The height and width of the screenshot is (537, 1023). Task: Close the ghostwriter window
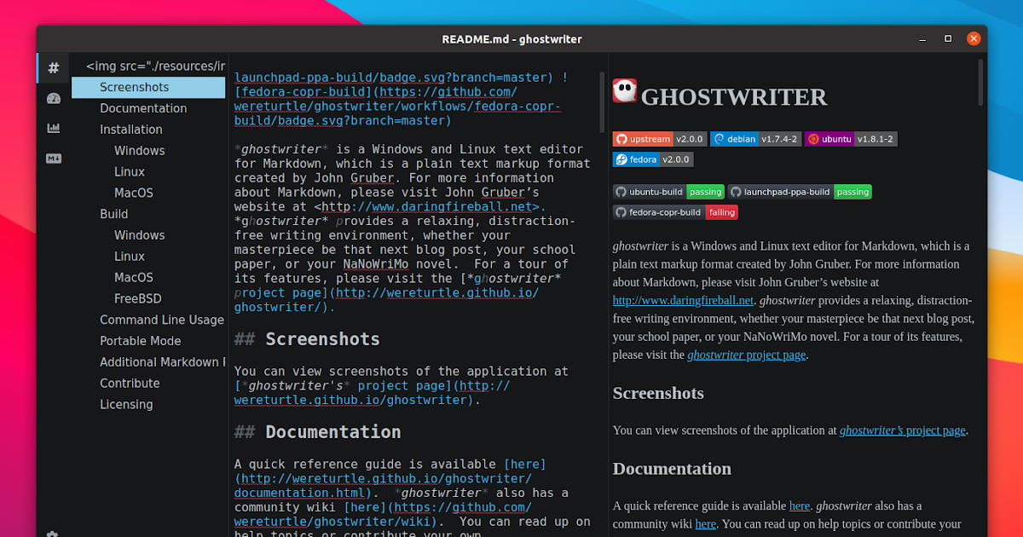[974, 39]
